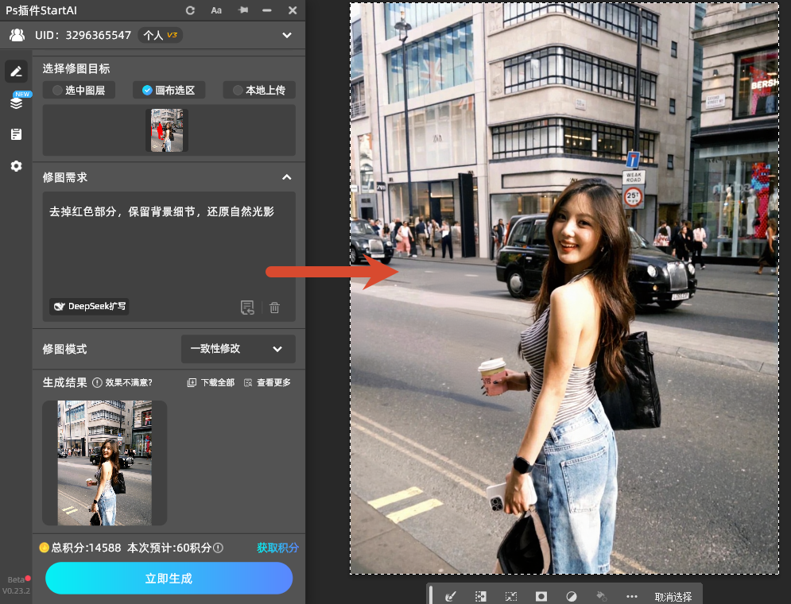Click the DeepSeek扩写 button in the prompt box
Viewport: 791px width, 604px height.
[88, 306]
